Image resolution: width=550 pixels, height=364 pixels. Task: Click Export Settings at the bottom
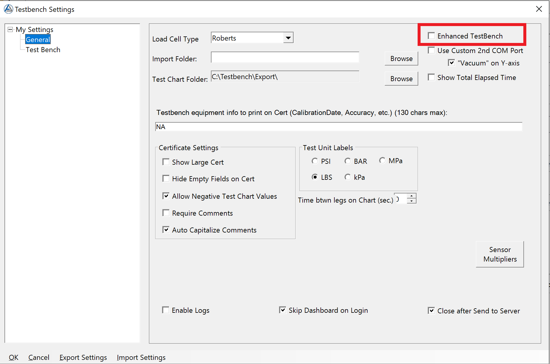coord(83,357)
